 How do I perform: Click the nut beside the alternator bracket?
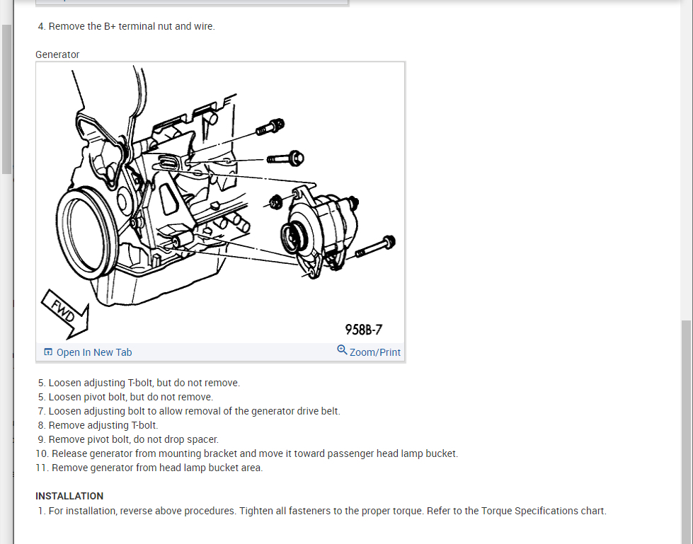tap(276, 202)
